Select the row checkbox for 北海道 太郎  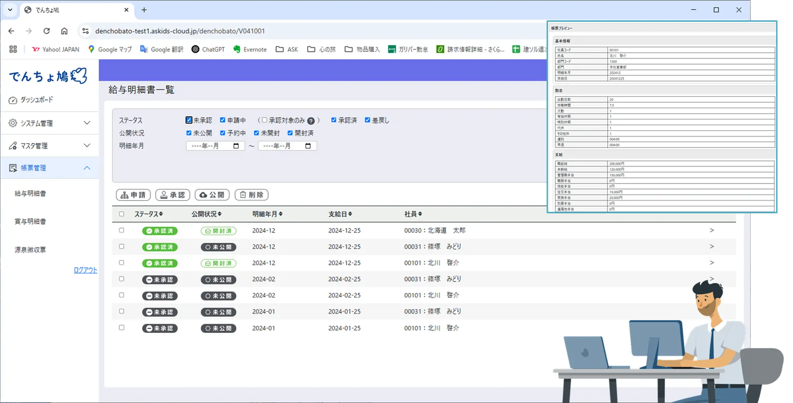coord(122,230)
